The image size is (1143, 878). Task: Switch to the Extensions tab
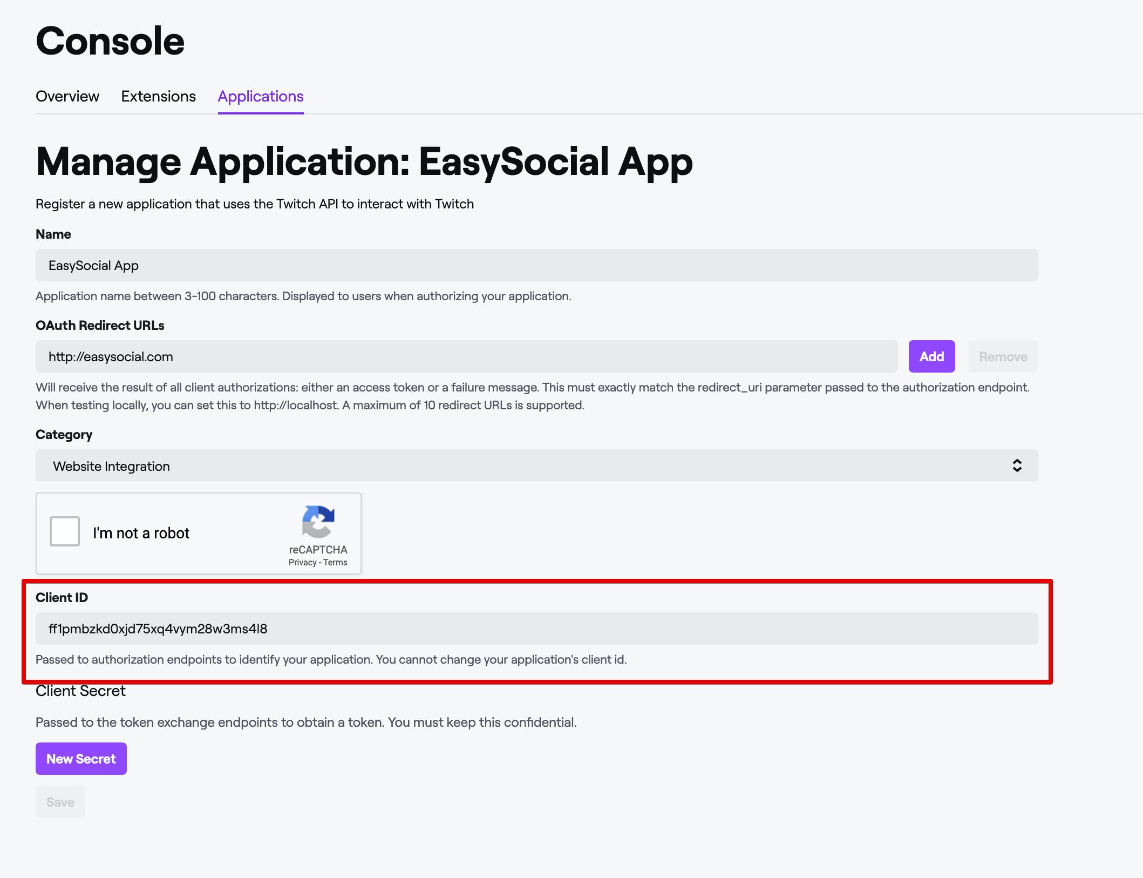point(158,96)
